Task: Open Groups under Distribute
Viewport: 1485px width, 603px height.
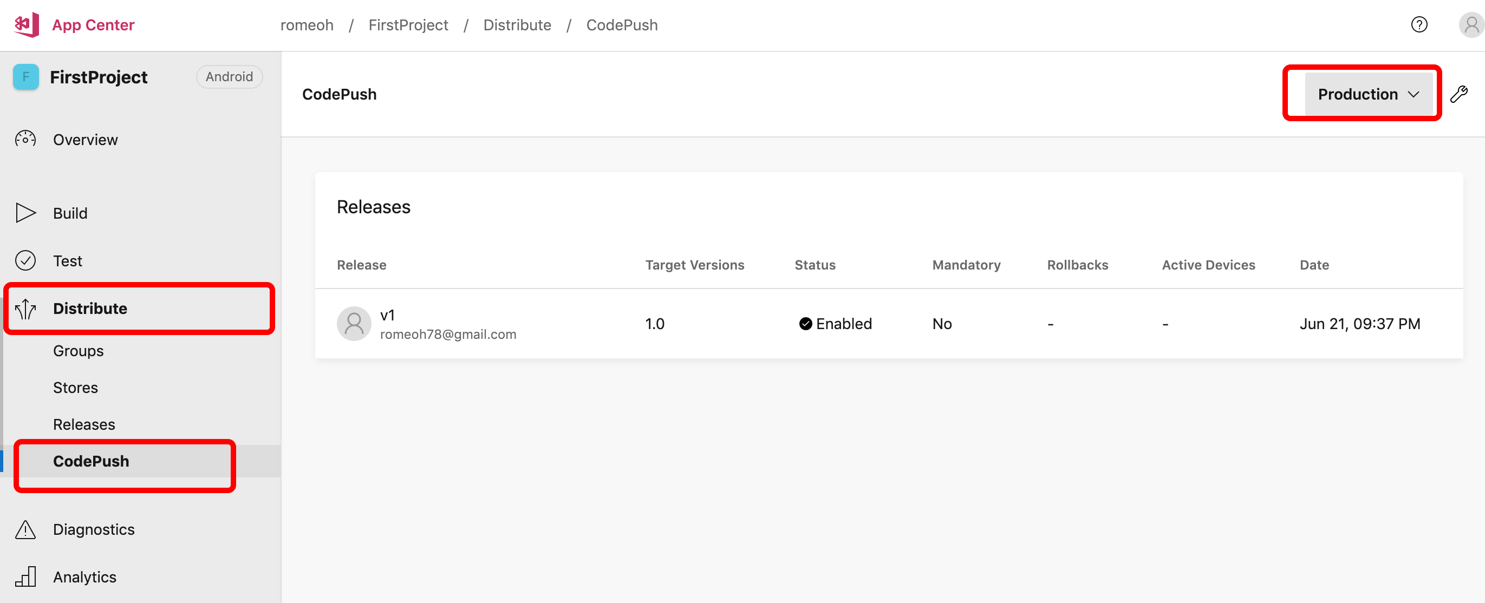Action: (x=79, y=351)
